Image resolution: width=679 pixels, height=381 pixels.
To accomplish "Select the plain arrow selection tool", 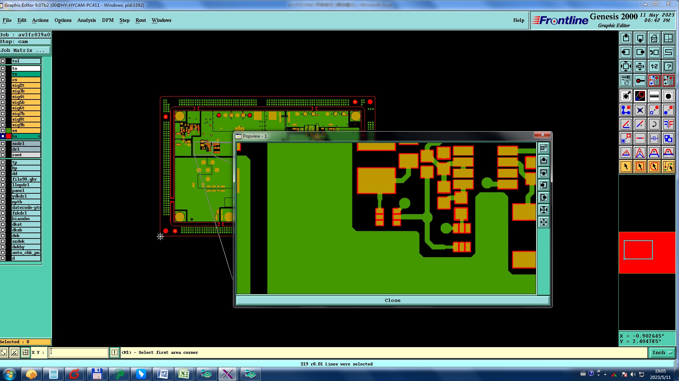I will (626, 167).
